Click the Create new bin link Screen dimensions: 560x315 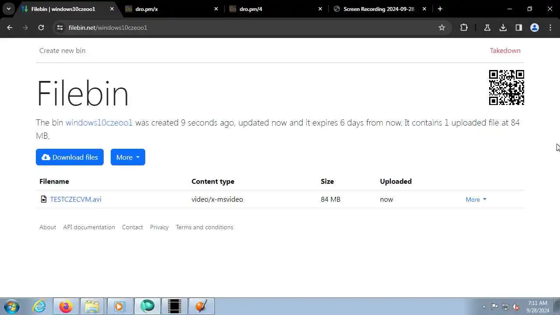(62, 51)
